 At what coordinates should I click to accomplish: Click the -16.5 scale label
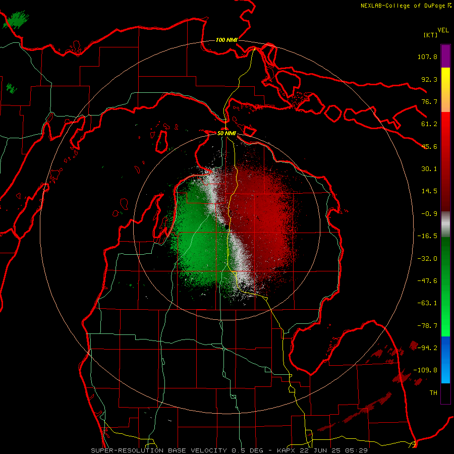pyautogui.click(x=427, y=236)
